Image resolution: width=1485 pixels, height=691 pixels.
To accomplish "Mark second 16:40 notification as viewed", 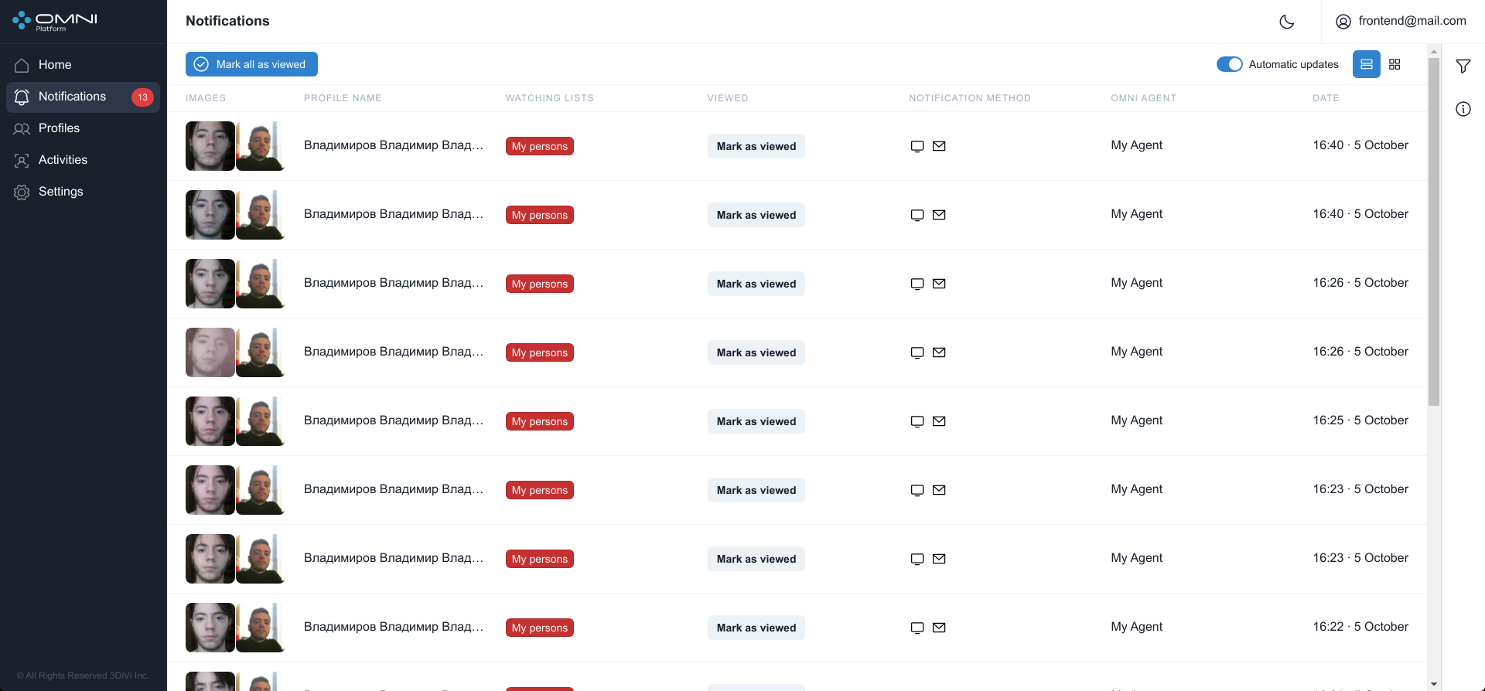I will point(756,215).
